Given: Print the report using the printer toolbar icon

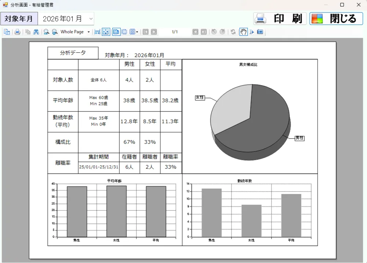Looking at the screenshot, I should 17,32.
